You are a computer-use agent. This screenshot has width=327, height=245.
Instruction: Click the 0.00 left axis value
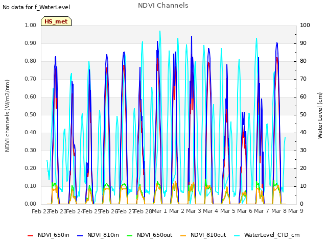tap(30, 204)
